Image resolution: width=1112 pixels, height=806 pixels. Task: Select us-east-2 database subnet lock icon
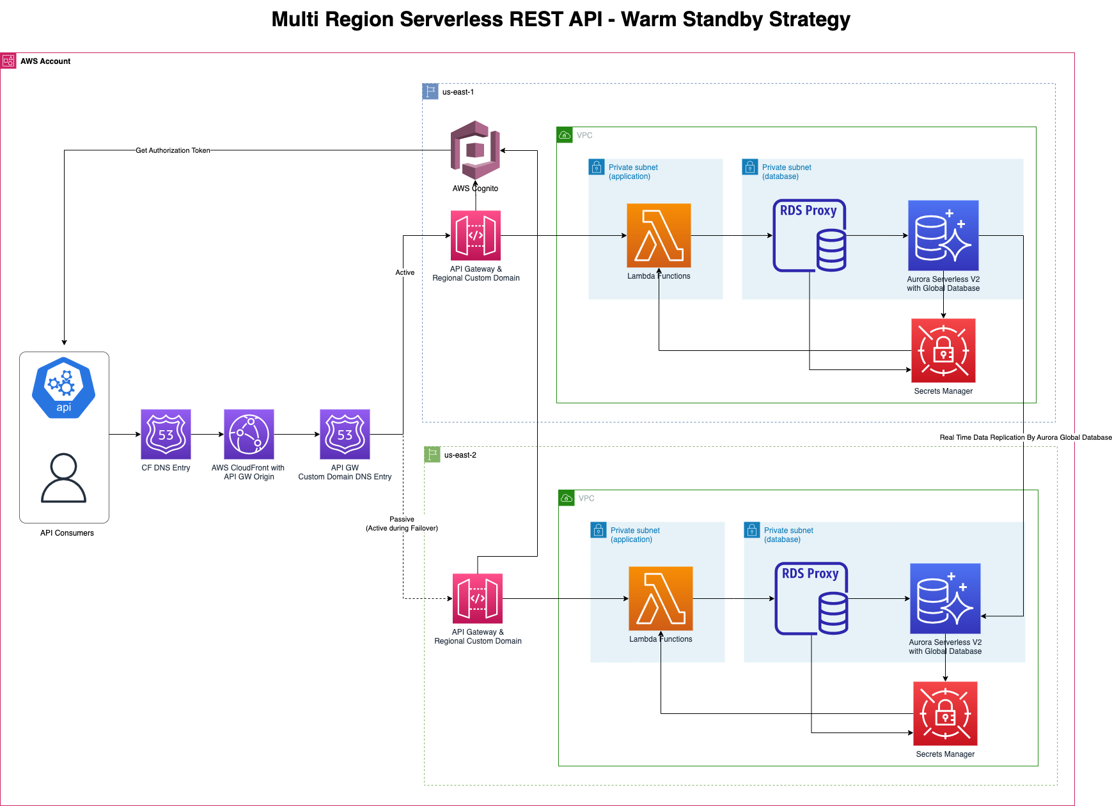click(752, 530)
